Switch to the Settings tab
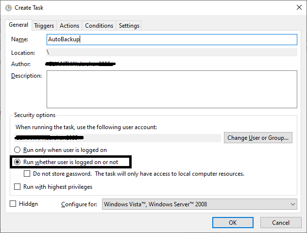307x233 pixels. point(129,26)
